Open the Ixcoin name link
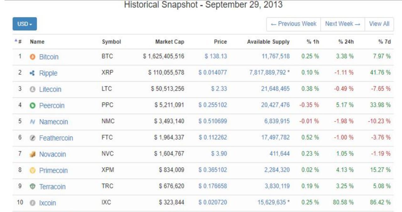 (x=47, y=203)
